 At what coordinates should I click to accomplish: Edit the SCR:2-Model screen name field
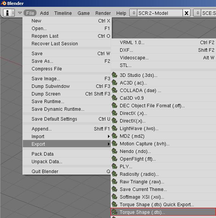[x=160, y=13]
